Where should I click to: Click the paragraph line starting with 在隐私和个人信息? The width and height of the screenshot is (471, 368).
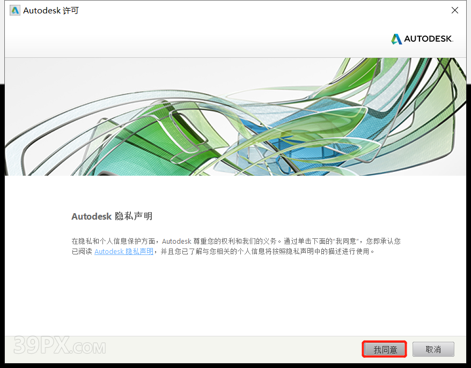pos(236,241)
